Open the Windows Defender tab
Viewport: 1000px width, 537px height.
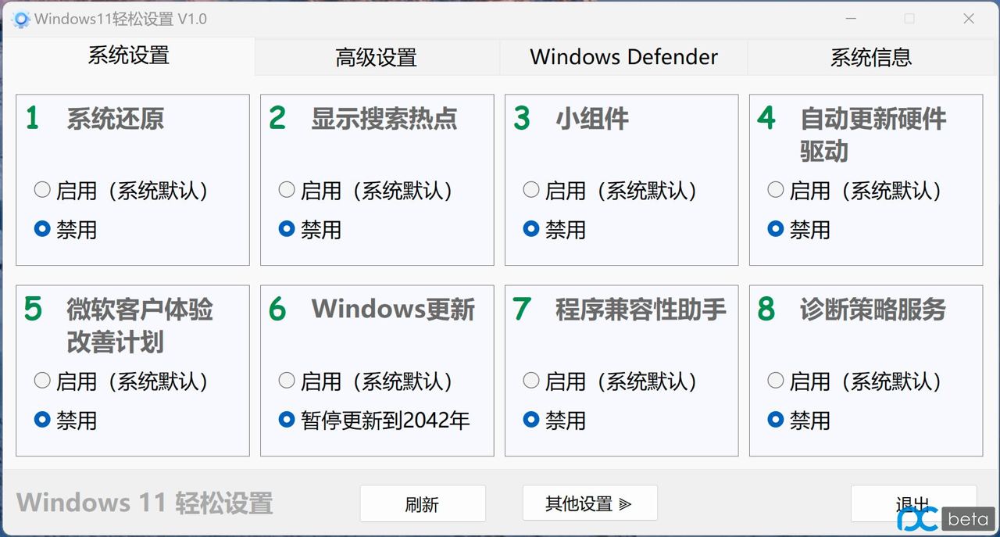click(x=623, y=58)
